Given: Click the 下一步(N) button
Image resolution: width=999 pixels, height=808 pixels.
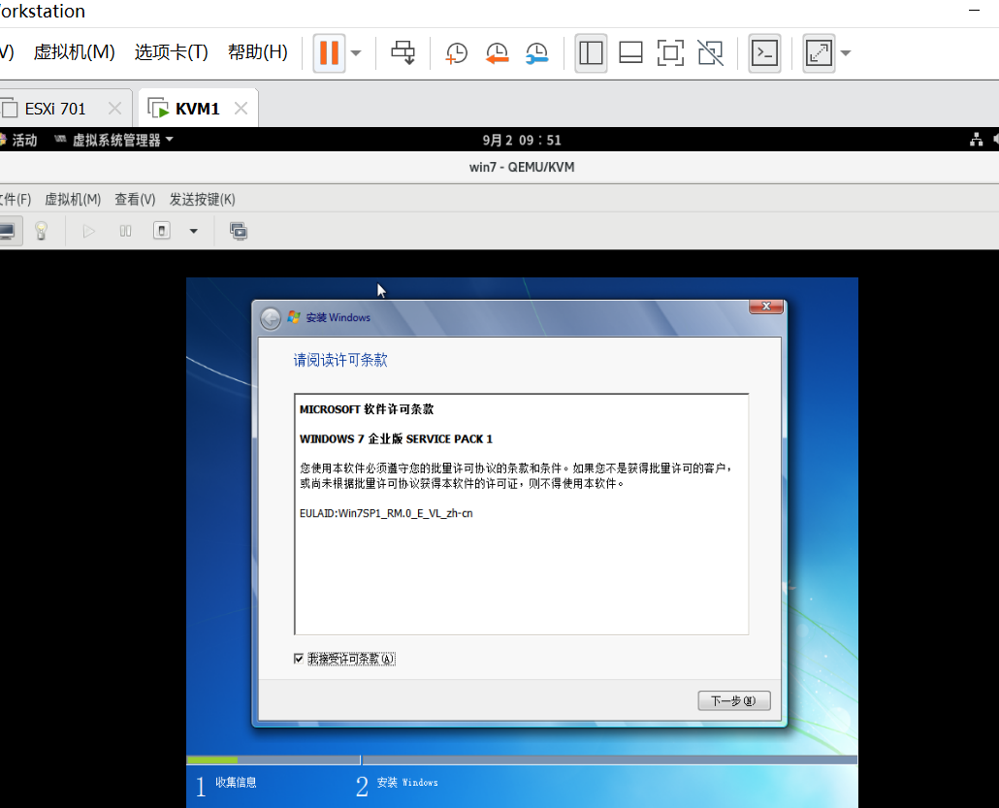Looking at the screenshot, I should (x=734, y=700).
